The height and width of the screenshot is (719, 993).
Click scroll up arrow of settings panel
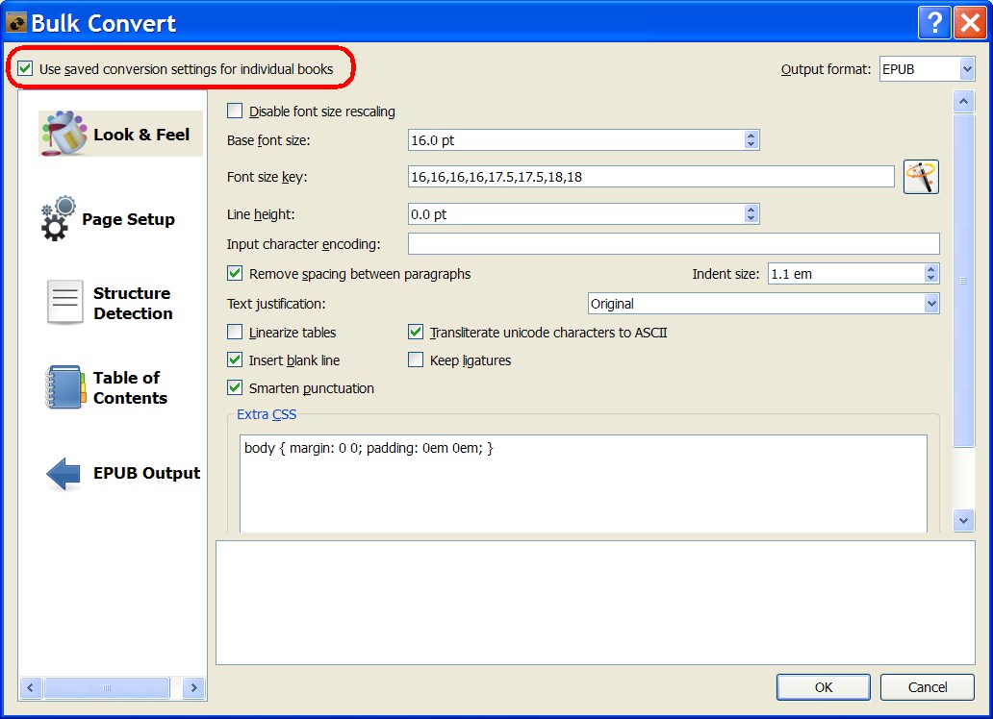pos(964,101)
